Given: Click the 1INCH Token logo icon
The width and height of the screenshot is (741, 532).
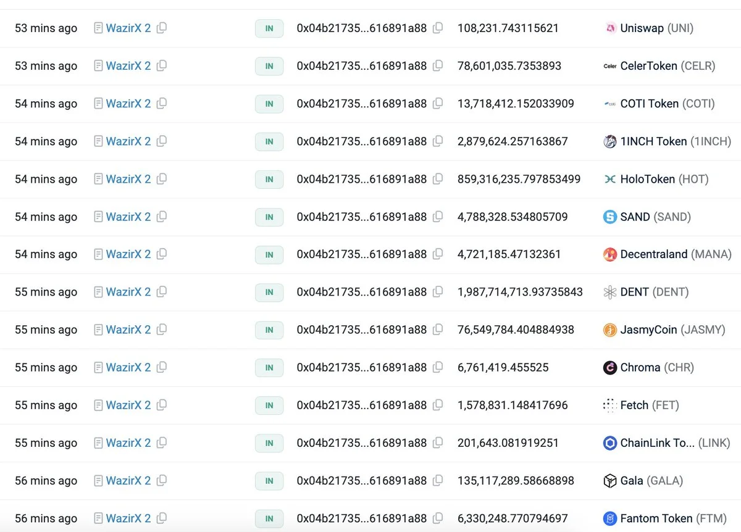Looking at the screenshot, I should [610, 141].
